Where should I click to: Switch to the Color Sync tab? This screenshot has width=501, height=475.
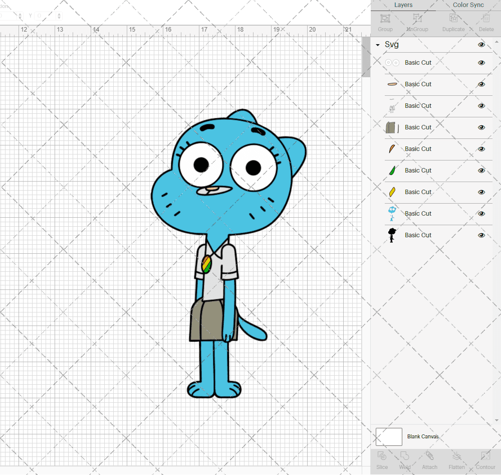point(468,5)
